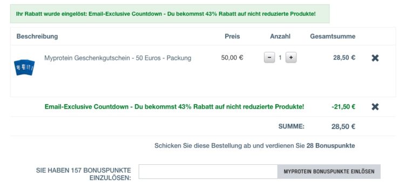Select the quantity value 1 between the steppers
The width and height of the screenshot is (405, 195).
click(280, 58)
